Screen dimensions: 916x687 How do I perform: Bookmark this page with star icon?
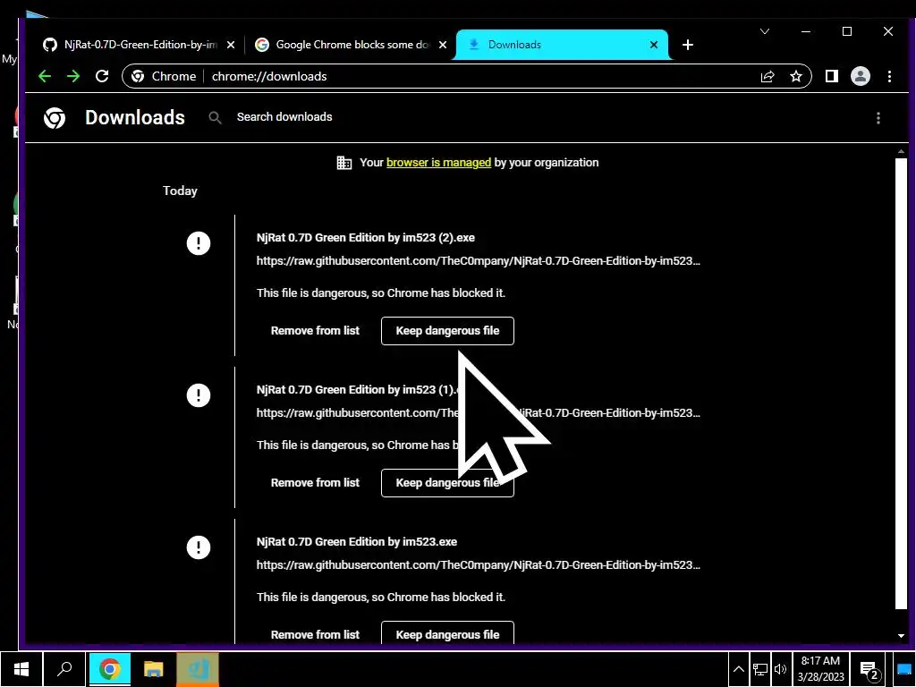[795, 77]
